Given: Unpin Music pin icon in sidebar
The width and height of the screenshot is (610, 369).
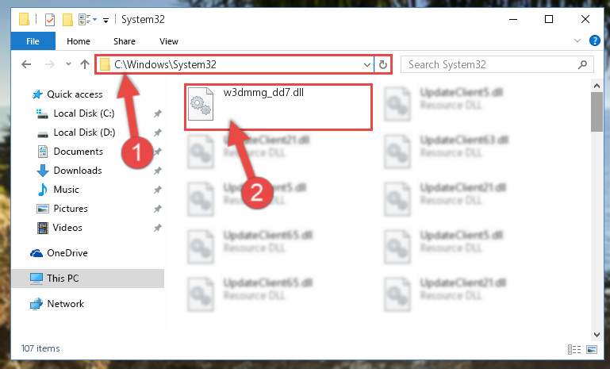Looking at the screenshot, I should [x=158, y=190].
